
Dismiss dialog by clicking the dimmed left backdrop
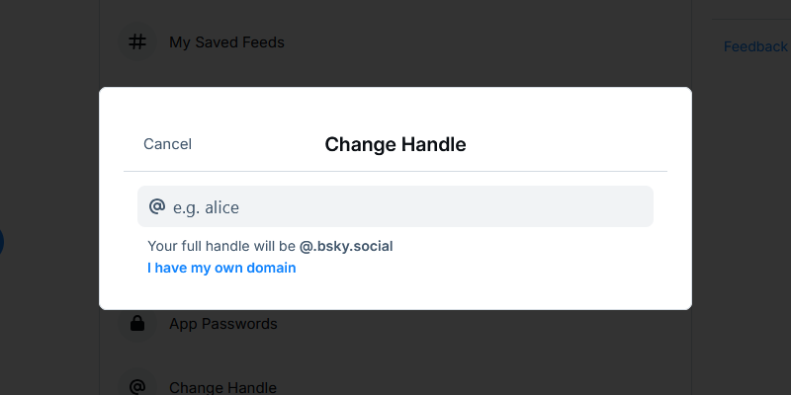(x=49, y=148)
